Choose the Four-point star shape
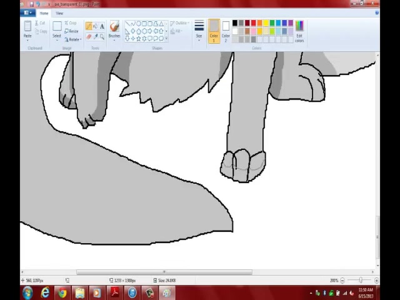Screen dimensions: 400x300 (x=133, y=38)
